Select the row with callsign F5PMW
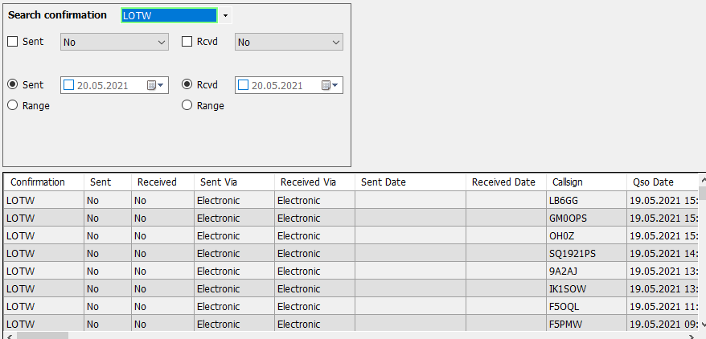706x339 pixels. click(x=351, y=323)
